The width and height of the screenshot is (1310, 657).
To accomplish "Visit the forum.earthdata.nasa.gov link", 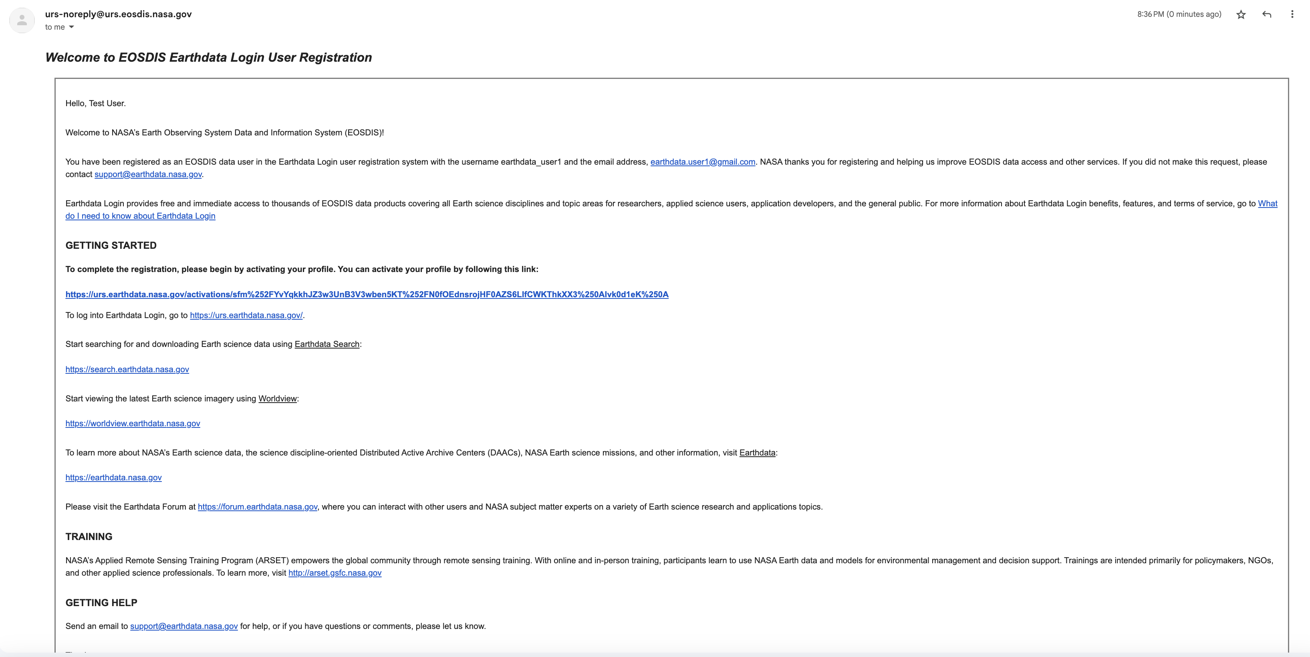I will tap(257, 507).
